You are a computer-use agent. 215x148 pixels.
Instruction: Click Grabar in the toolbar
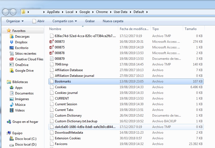coord(90,21)
